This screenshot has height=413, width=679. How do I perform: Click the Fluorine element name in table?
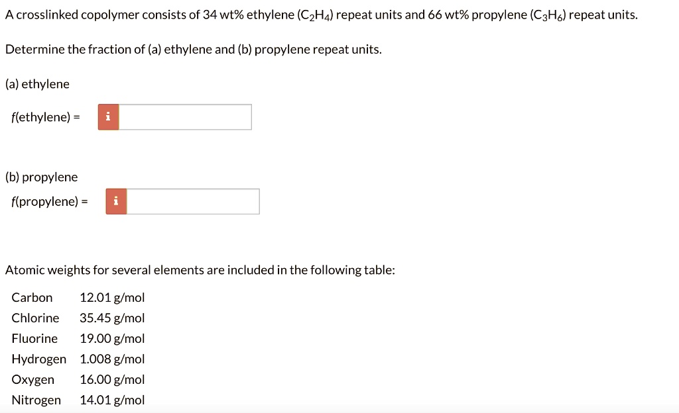(34, 338)
